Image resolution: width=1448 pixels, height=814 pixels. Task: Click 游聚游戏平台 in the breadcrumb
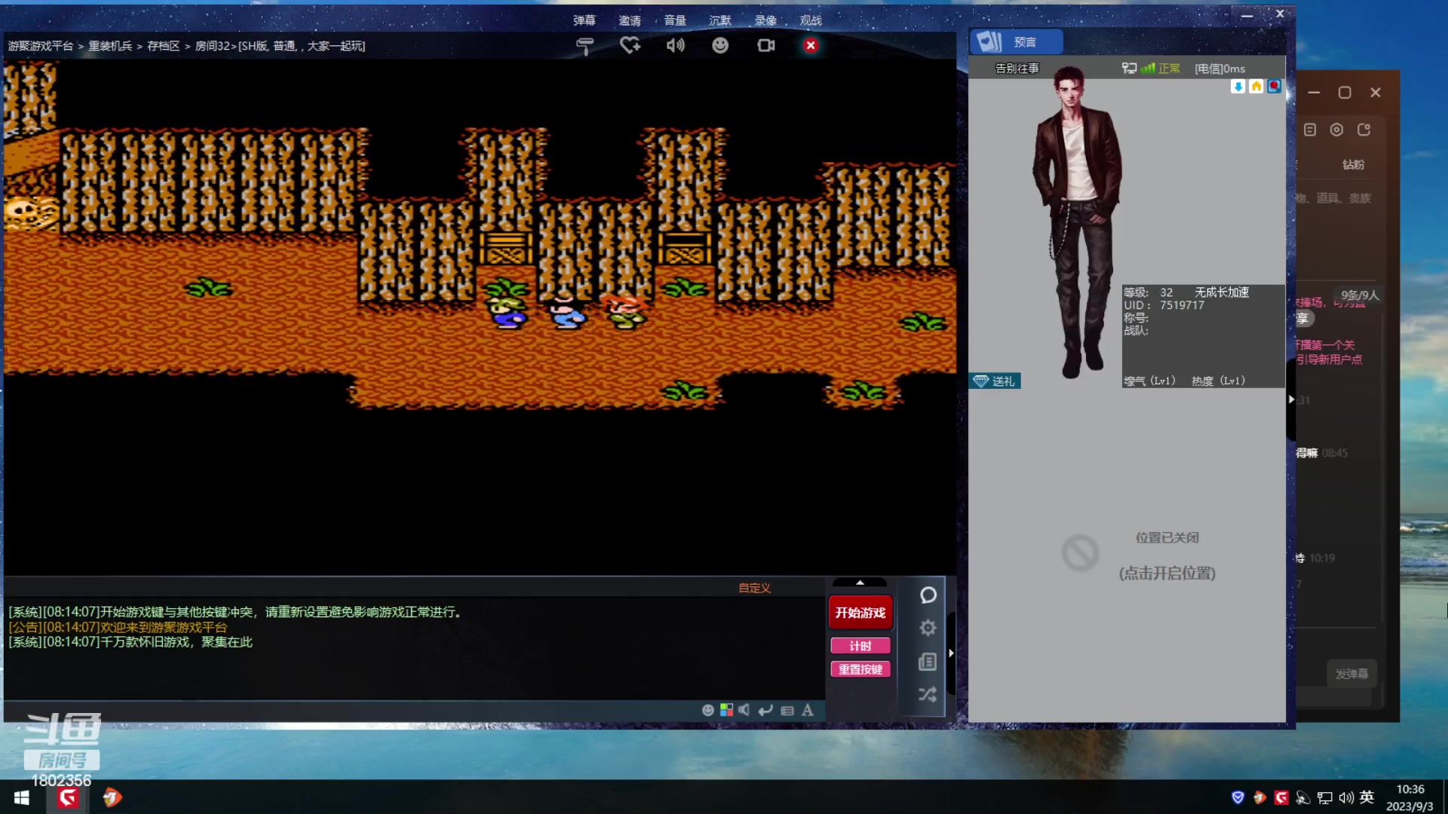41,46
